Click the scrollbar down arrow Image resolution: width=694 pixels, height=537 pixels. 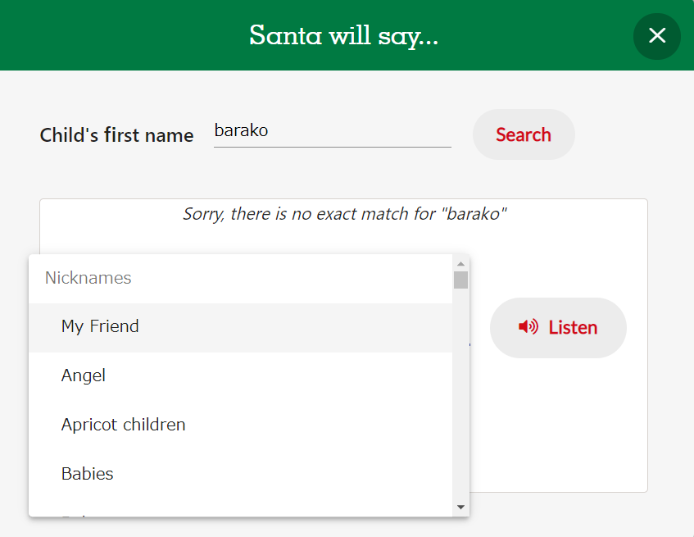pyautogui.click(x=460, y=507)
